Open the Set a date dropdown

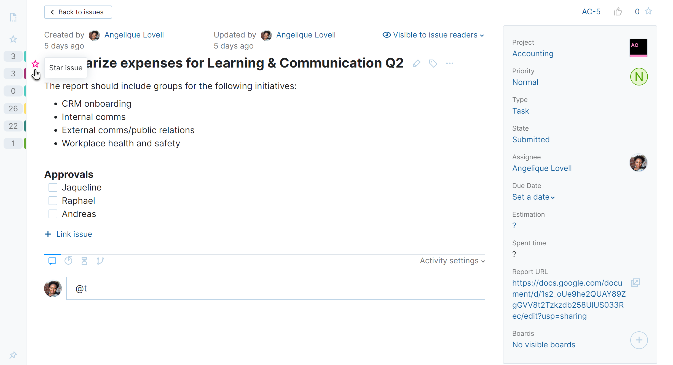click(x=533, y=197)
